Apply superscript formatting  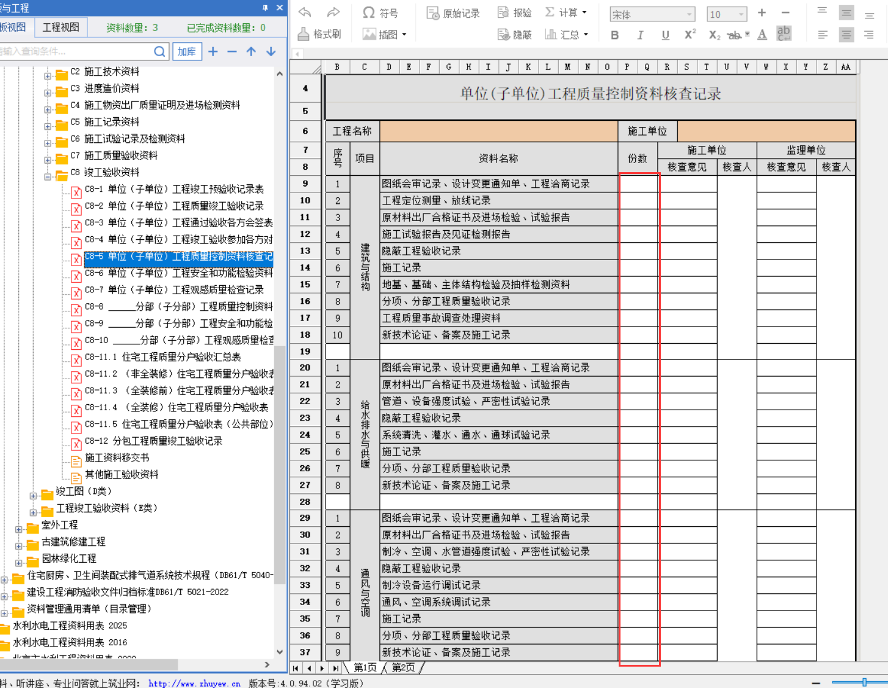point(690,35)
